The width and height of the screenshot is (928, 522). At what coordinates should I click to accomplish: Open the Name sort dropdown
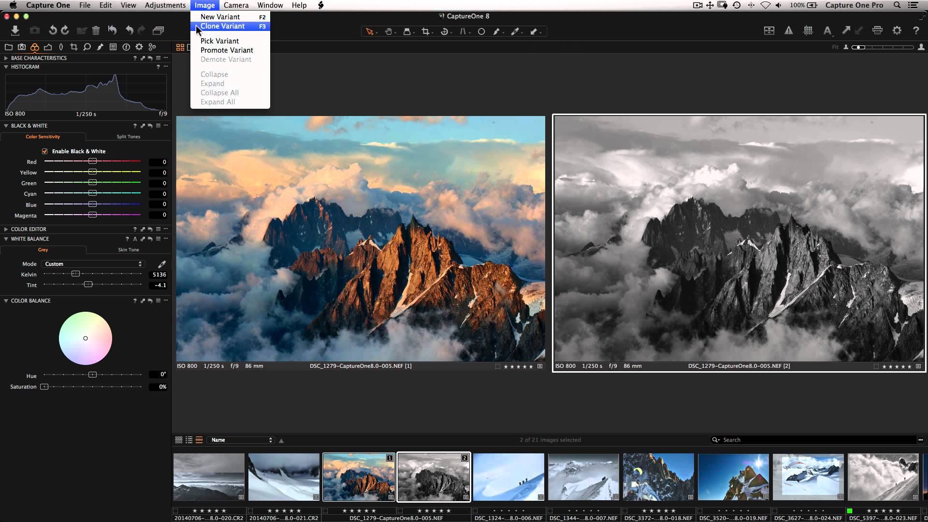coord(241,440)
